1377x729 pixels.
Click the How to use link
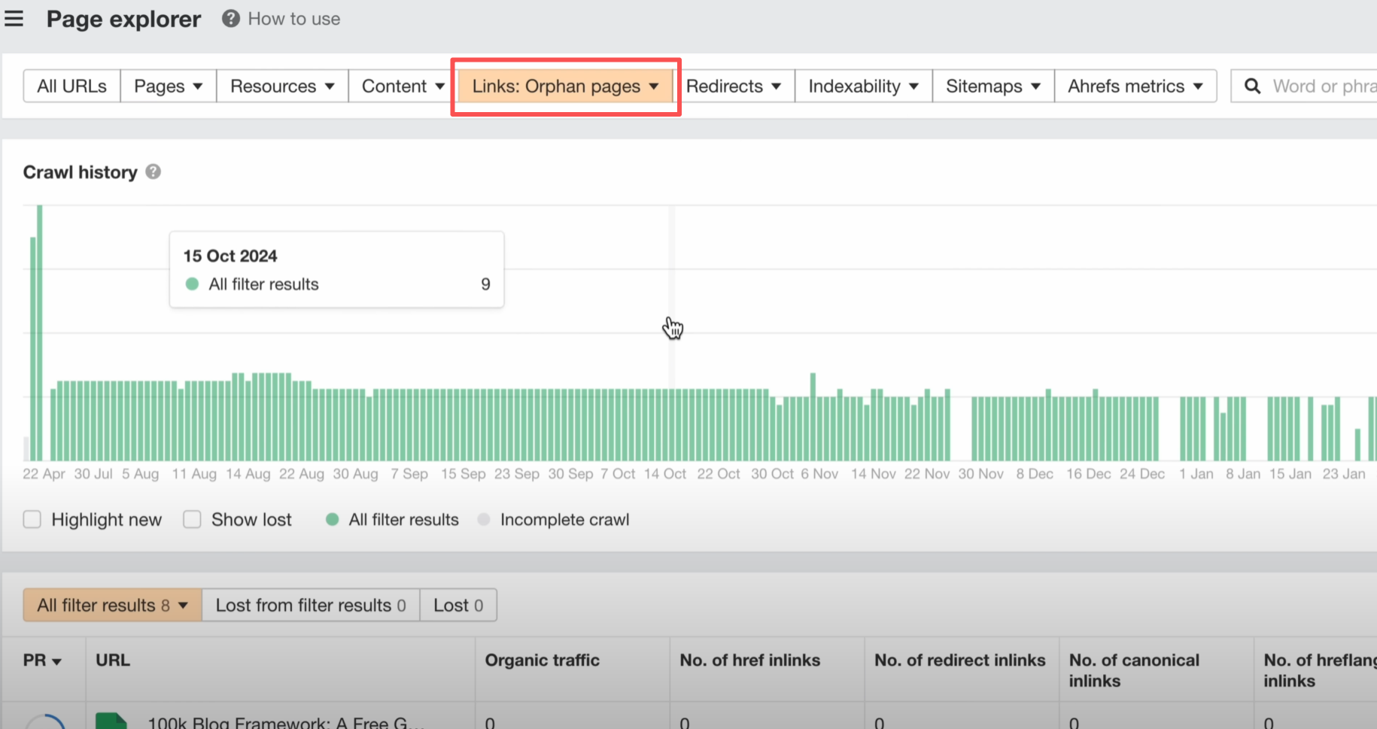coord(293,19)
